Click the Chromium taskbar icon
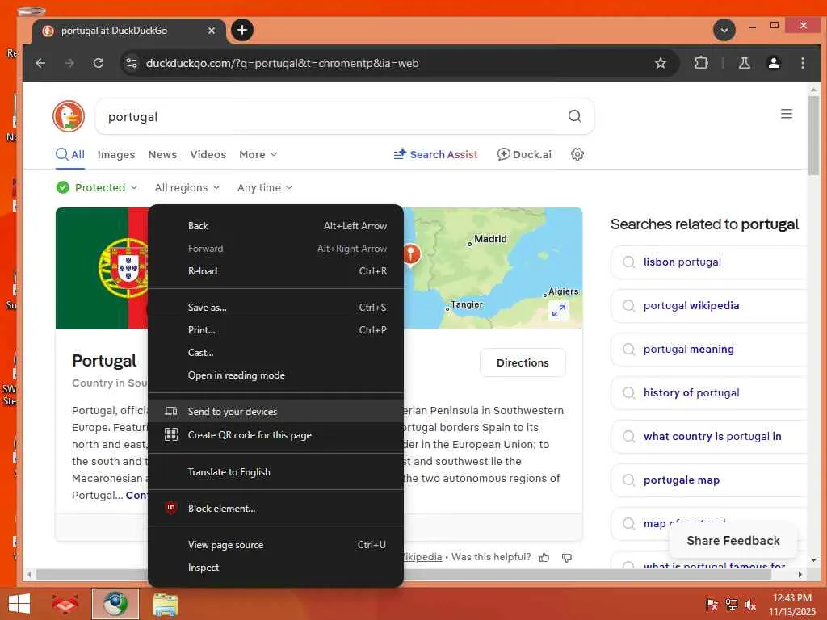Viewport: 827px width, 620px height. click(x=115, y=604)
